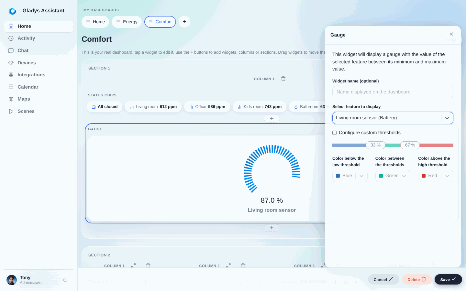Image resolution: width=466 pixels, height=291 pixels.
Task: Add widget below the gauge widget
Action: (272, 228)
